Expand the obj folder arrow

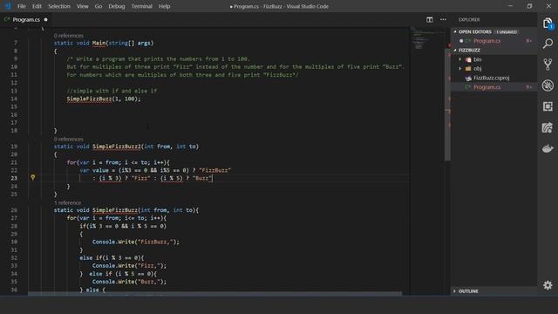pos(460,68)
